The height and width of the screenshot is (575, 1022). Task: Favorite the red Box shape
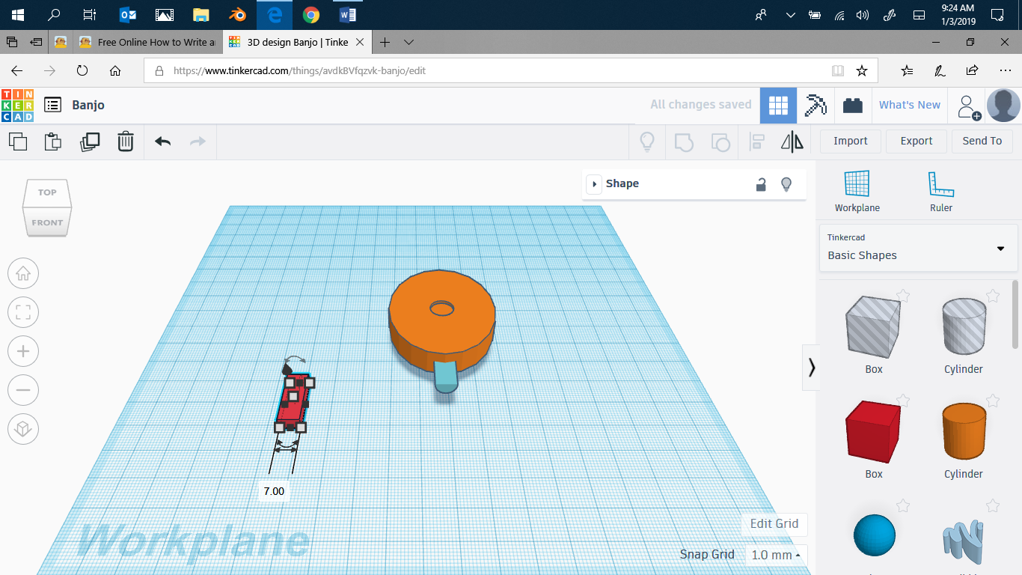click(903, 401)
